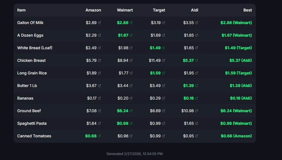
Task: Open the $10.98 Aldi ground beef price
Action: point(187,111)
